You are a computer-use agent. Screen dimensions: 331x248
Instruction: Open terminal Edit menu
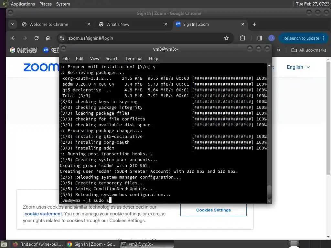point(80,58)
